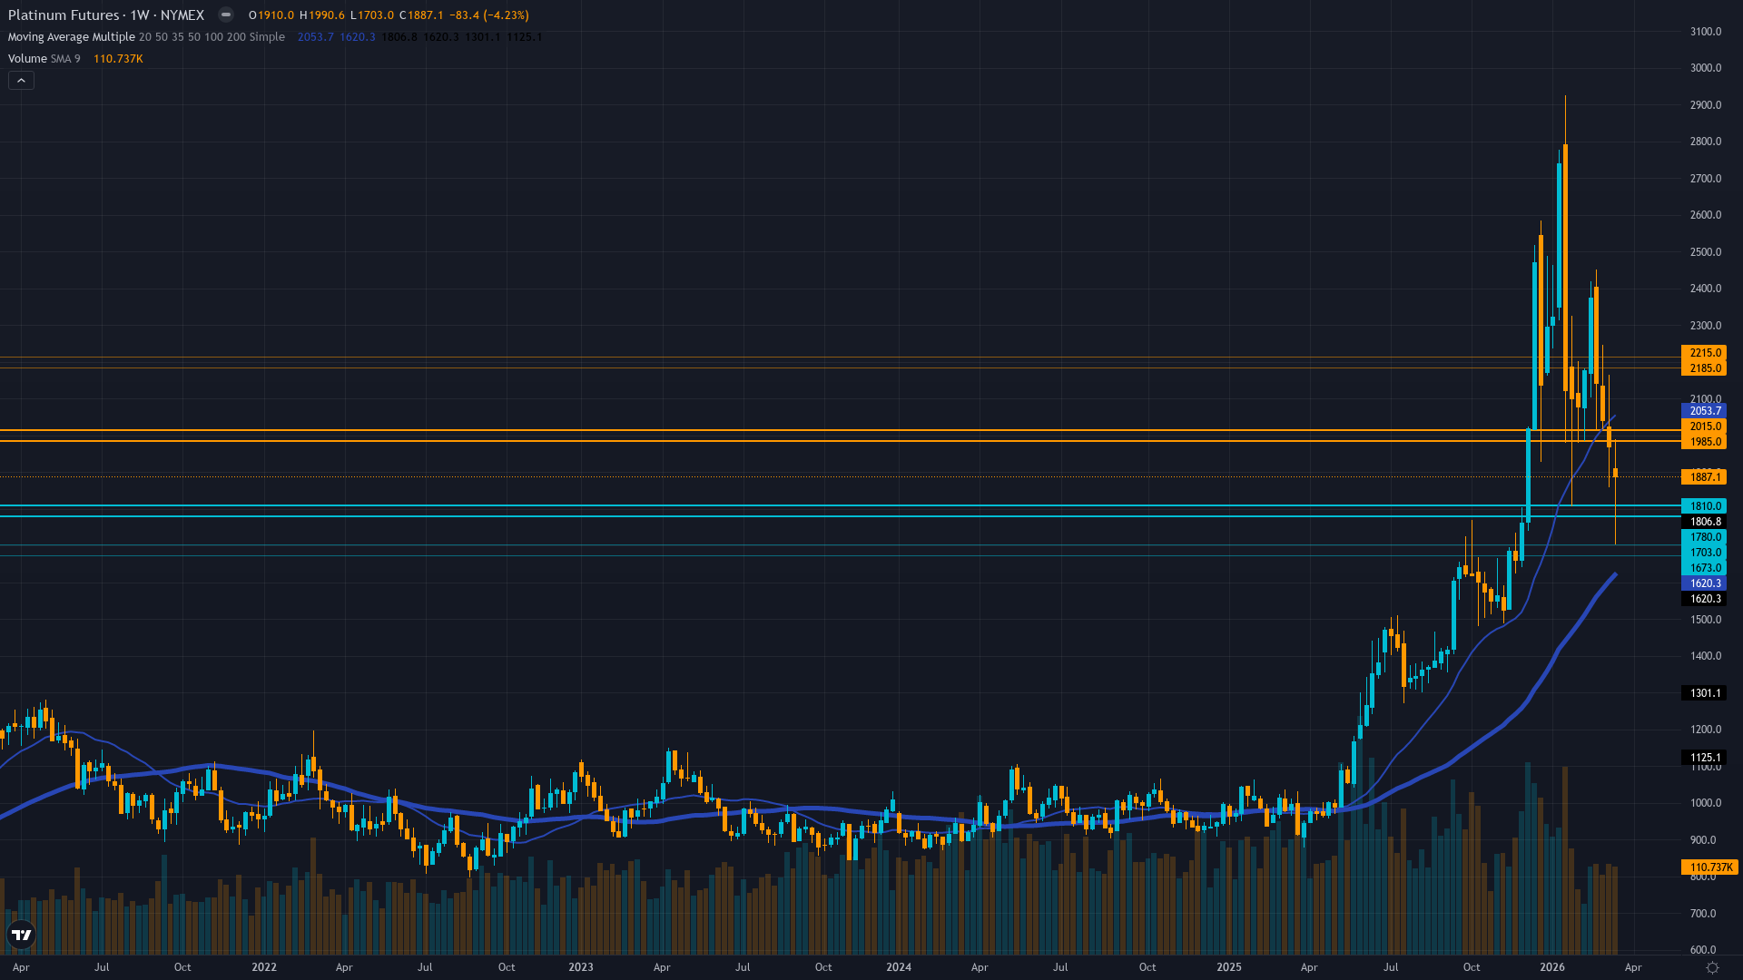Click the 600.0 price scale tick
The width and height of the screenshot is (1743, 980).
pyautogui.click(x=1703, y=950)
